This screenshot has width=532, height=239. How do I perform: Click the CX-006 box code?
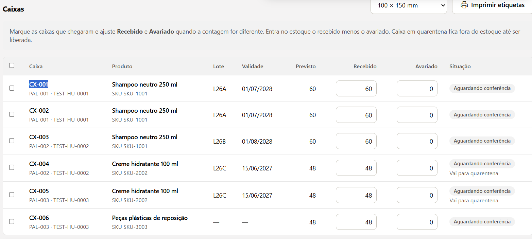coord(39,218)
